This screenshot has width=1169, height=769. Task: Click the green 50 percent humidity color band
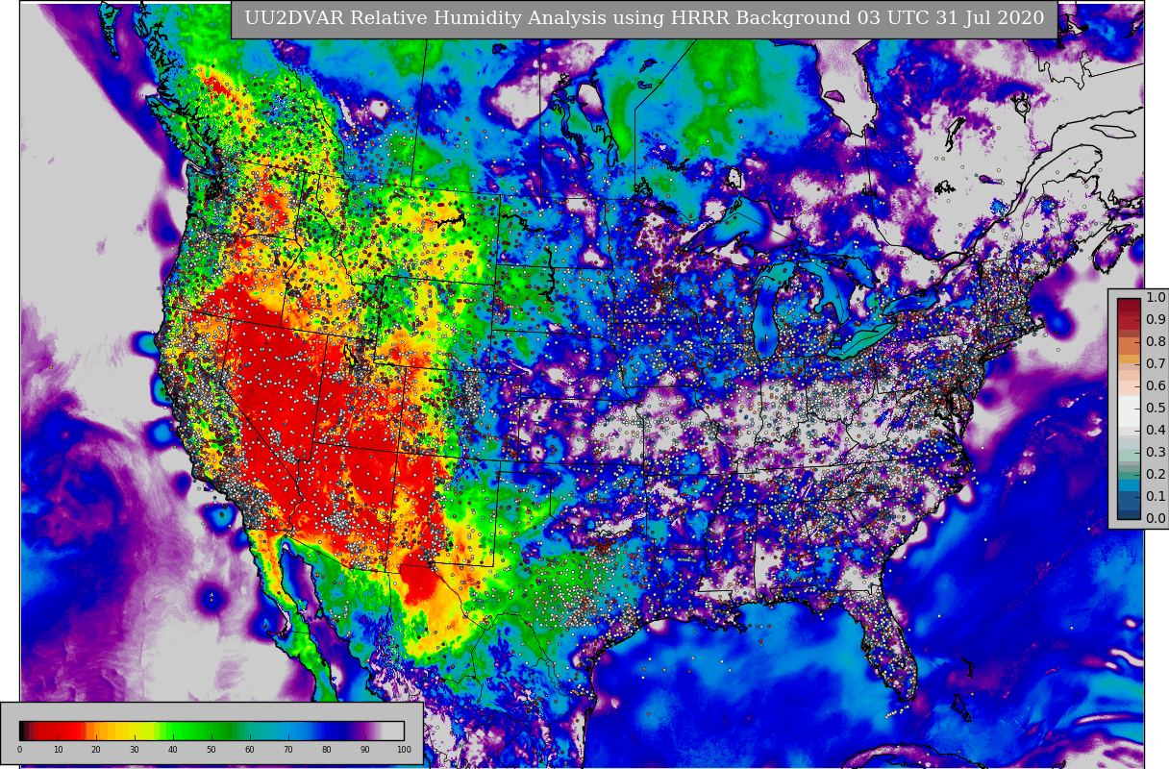(211, 731)
